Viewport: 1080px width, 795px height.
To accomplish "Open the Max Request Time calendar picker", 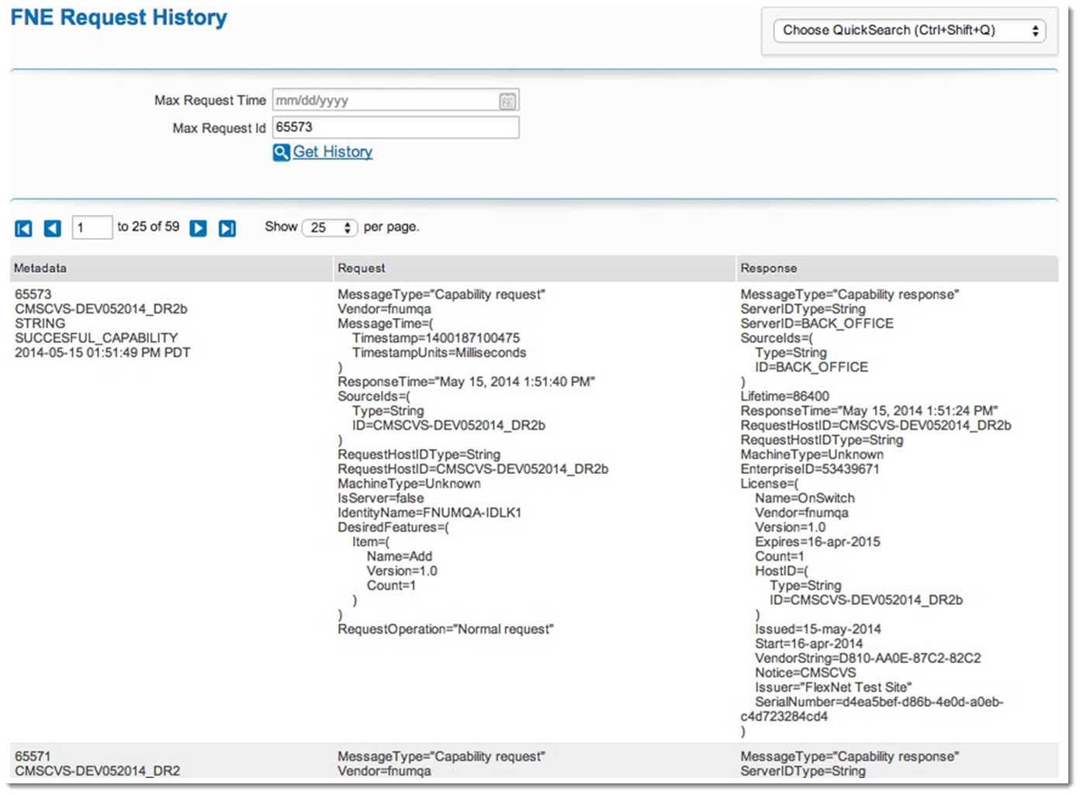I will pyautogui.click(x=507, y=101).
